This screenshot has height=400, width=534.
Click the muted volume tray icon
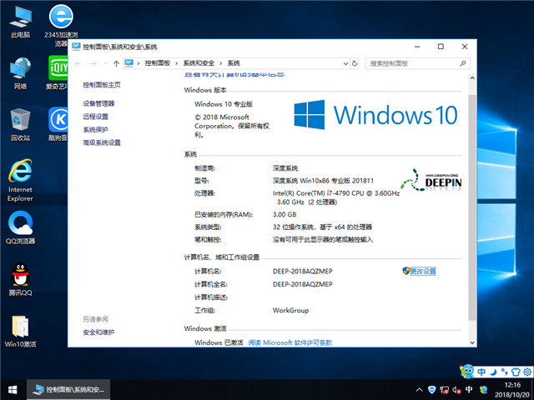click(x=456, y=390)
